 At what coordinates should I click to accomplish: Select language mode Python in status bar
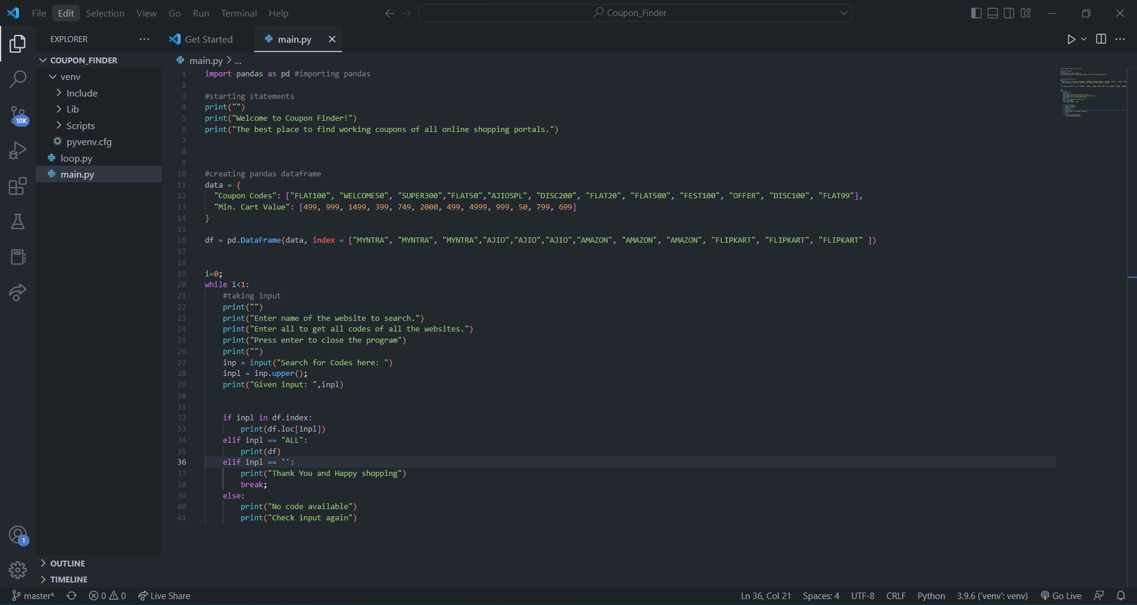point(931,596)
